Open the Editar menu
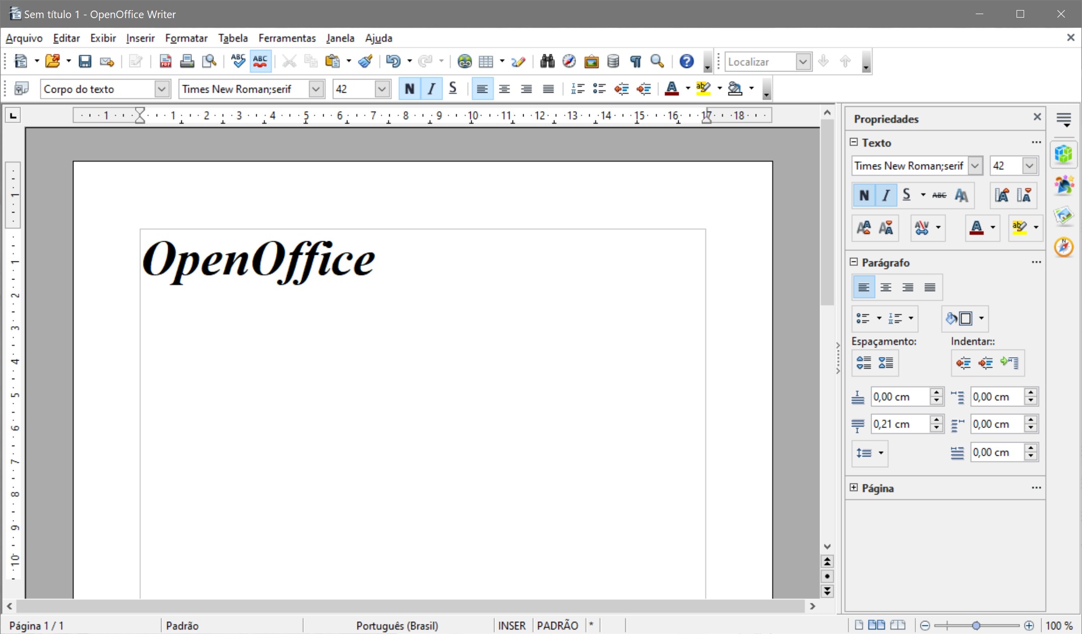 [x=66, y=38]
